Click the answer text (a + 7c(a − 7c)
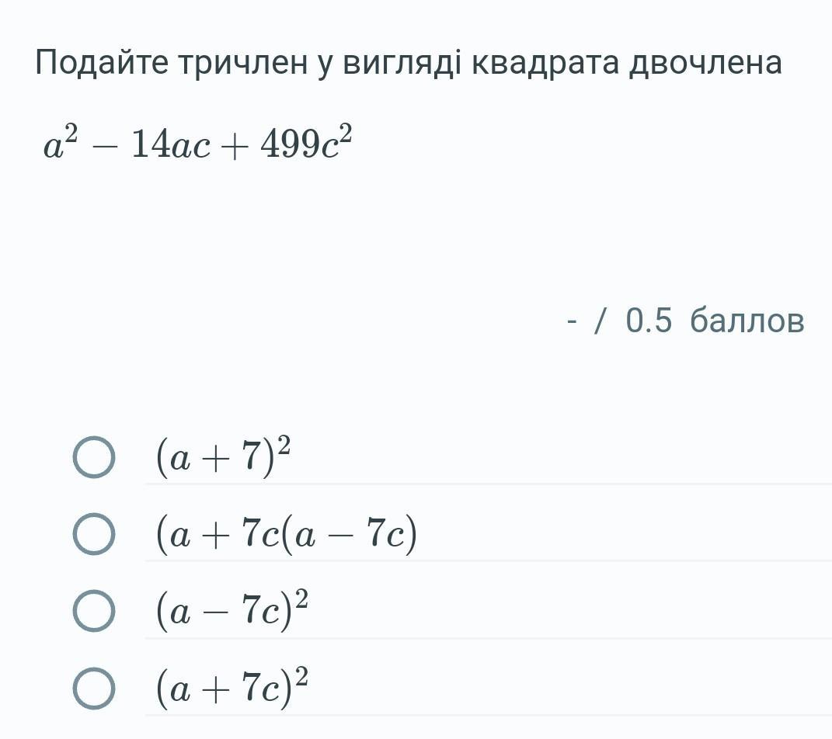This screenshot has height=739, width=832. pos(286,534)
